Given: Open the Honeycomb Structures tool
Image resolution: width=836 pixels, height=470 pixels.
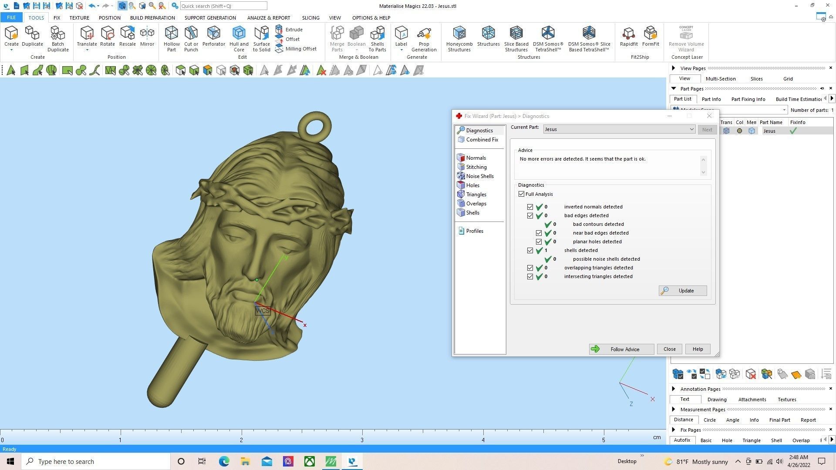Looking at the screenshot, I should pyautogui.click(x=459, y=38).
